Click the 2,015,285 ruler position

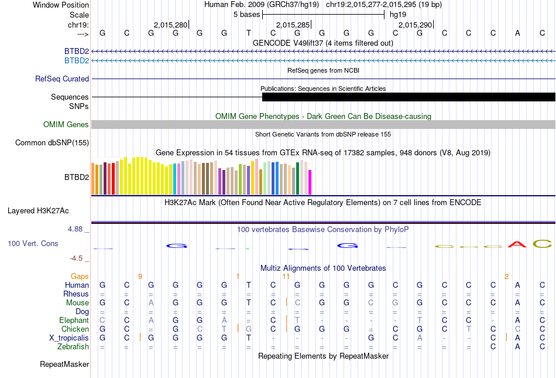point(293,25)
